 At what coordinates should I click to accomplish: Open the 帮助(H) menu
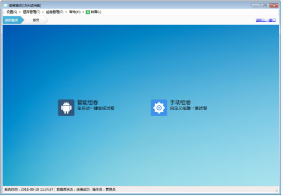(x=75, y=12)
